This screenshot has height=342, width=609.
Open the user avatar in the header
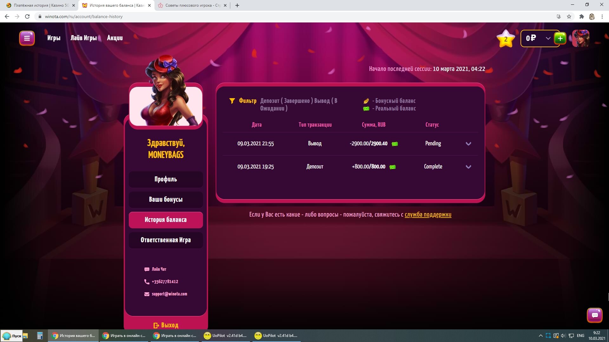point(580,39)
